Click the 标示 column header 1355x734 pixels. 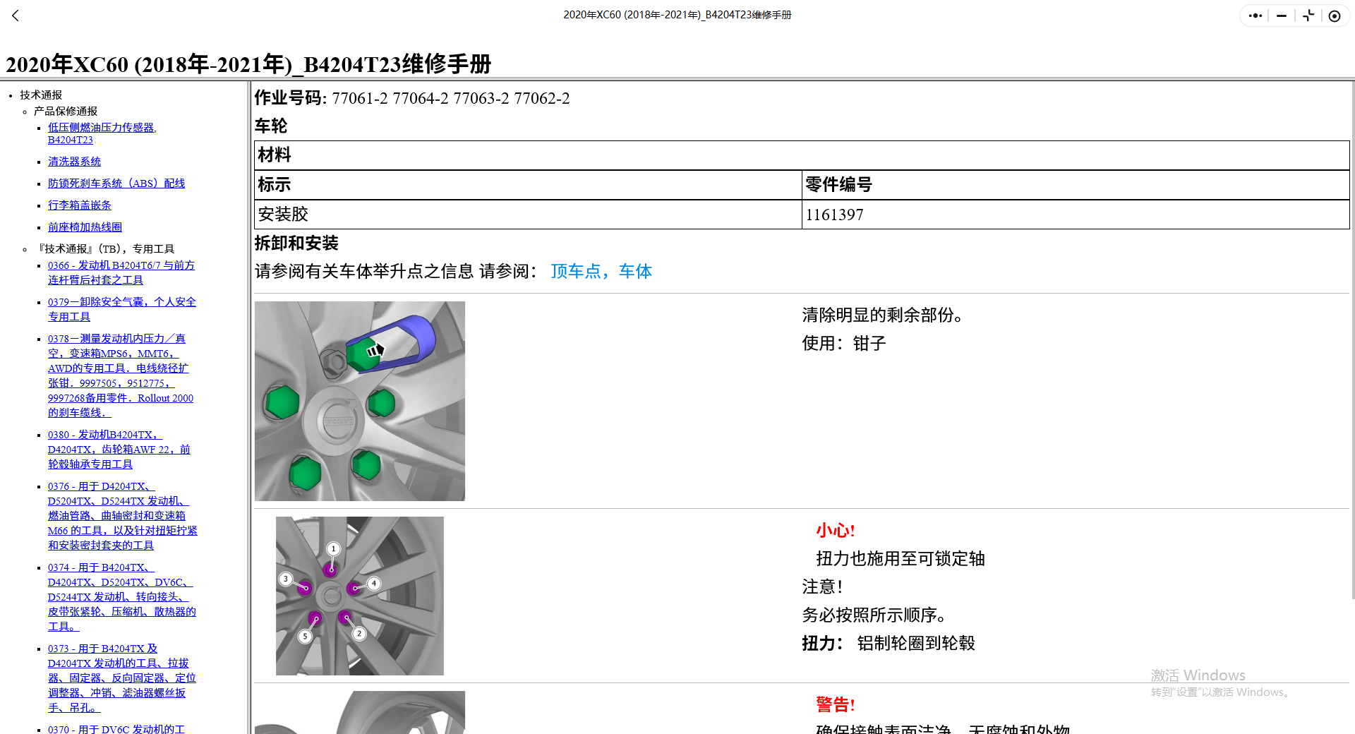pyautogui.click(x=528, y=185)
